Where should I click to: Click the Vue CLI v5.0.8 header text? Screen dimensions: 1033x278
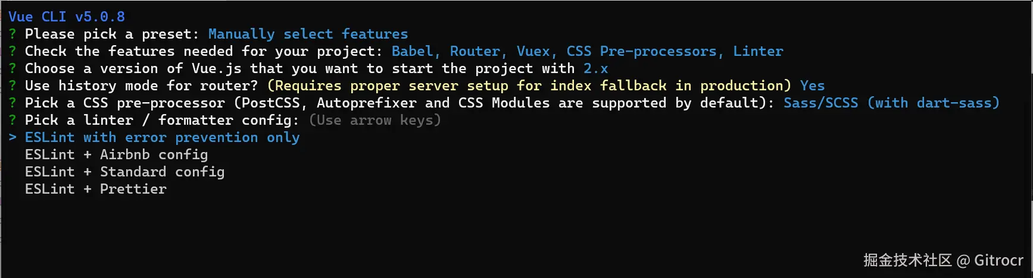pos(67,17)
